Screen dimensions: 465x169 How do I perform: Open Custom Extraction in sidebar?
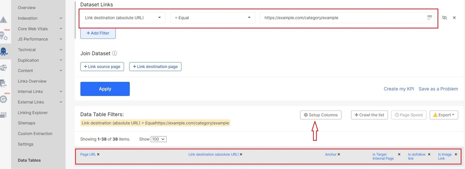35,134
